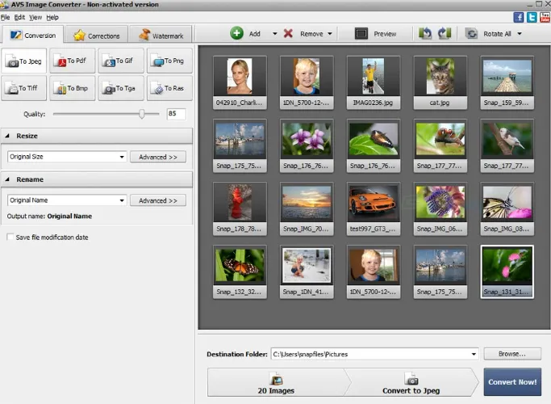Switch to the Corrections tab
The height and width of the screenshot is (404, 551).
(97, 36)
